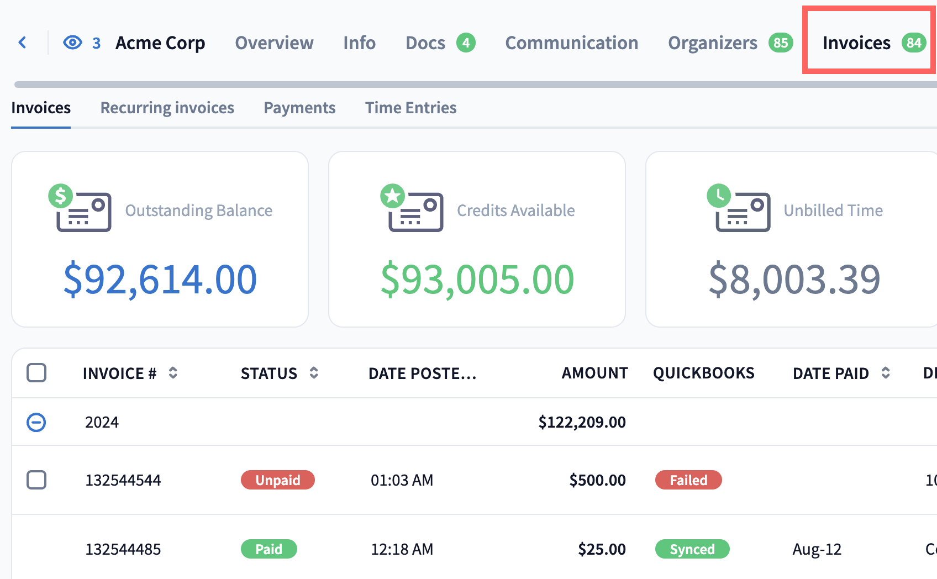Click the red Failed QuickBooks badge
This screenshot has height=579, width=937.
pos(688,480)
